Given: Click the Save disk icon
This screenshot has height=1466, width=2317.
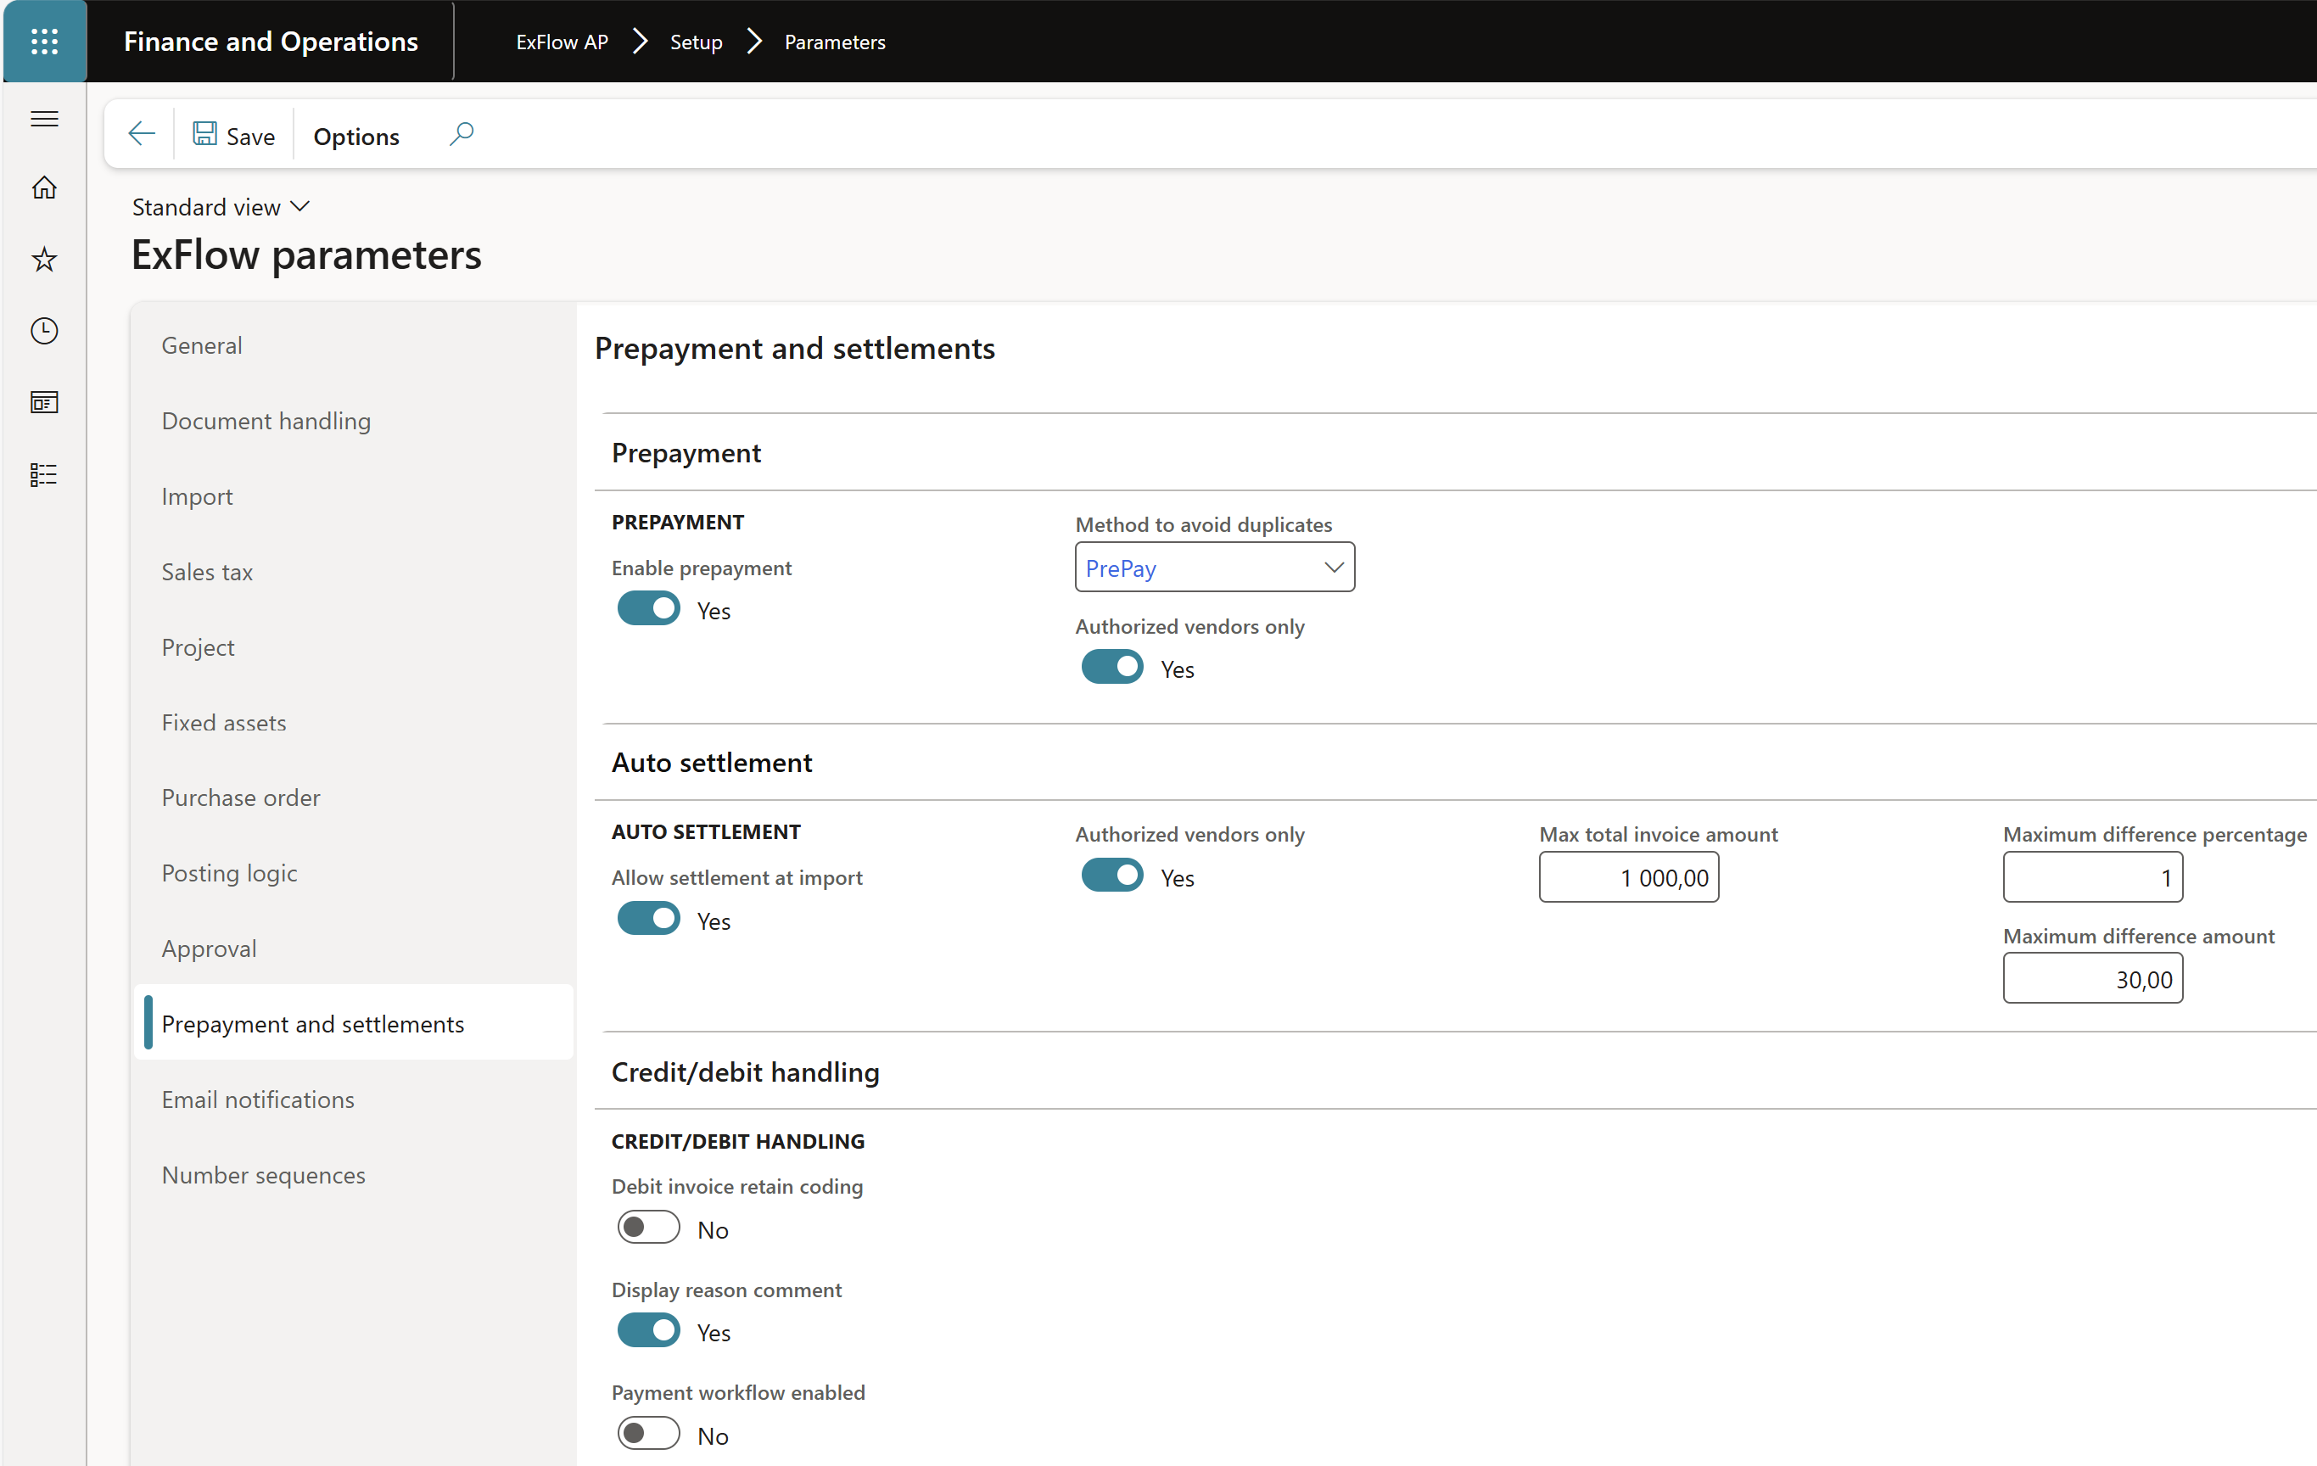Looking at the screenshot, I should click(205, 134).
